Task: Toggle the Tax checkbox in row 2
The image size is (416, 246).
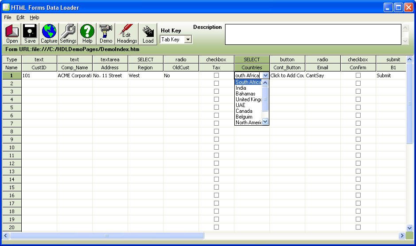Action: pos(217,83)
